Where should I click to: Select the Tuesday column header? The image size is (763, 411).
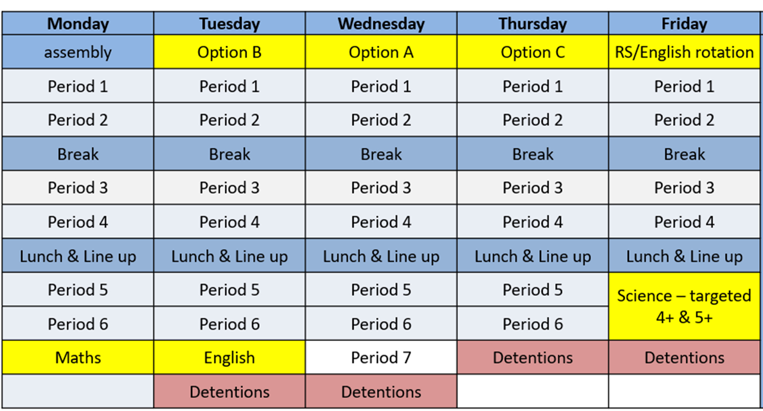click(x=230, y=24)
